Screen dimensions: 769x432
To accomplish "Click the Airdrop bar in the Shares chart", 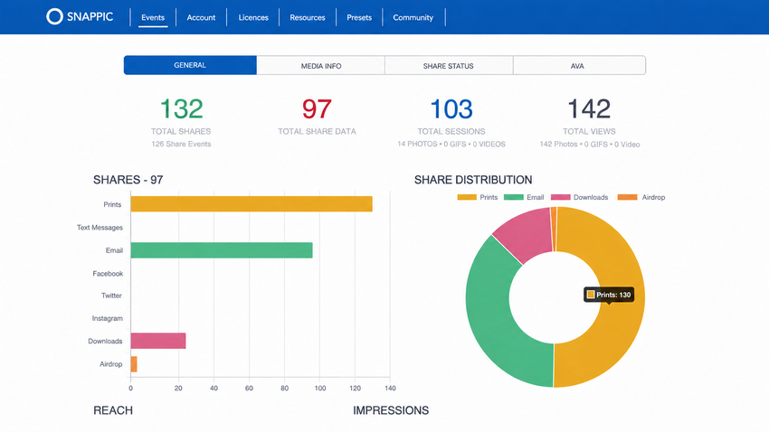I will pos(134,364).
